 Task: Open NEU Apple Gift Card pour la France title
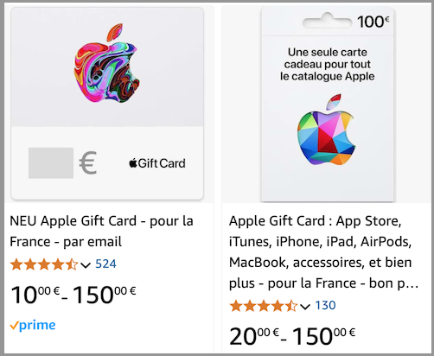coord(101,232)
